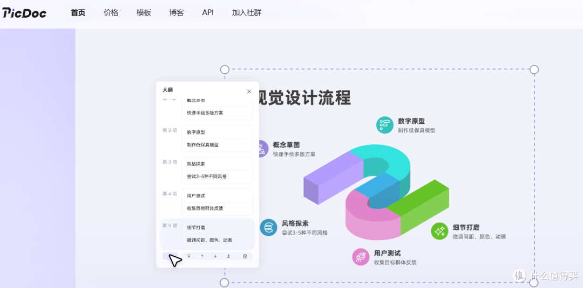The image size is (583, 288).
Task: Click the bottom-left selection handle
Action: (224, 283)
